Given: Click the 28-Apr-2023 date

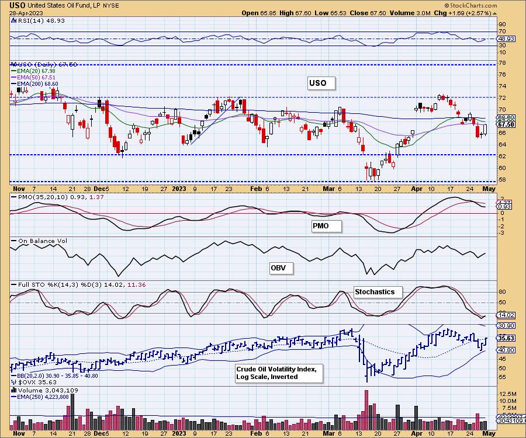Looking at the screenshot, I should point(26,13).
